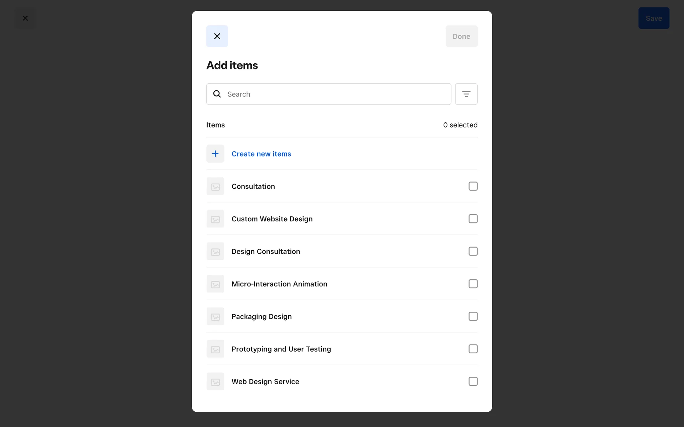Focus the Search input field
This screenshot has height=427, width=684.
point(335,94)
